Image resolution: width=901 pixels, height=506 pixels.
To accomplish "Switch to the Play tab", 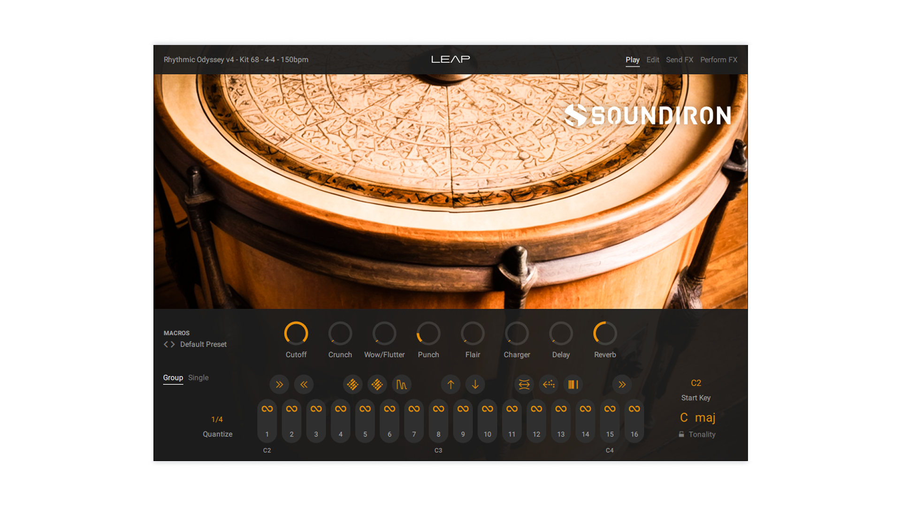I will [632, 60].
